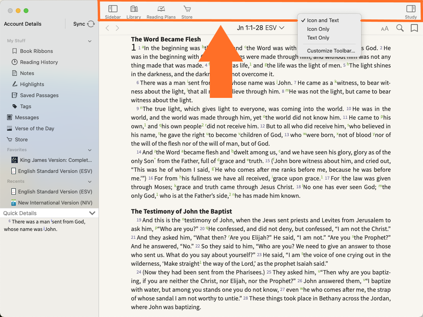
Task: Open Account Details
Action: 22,24
